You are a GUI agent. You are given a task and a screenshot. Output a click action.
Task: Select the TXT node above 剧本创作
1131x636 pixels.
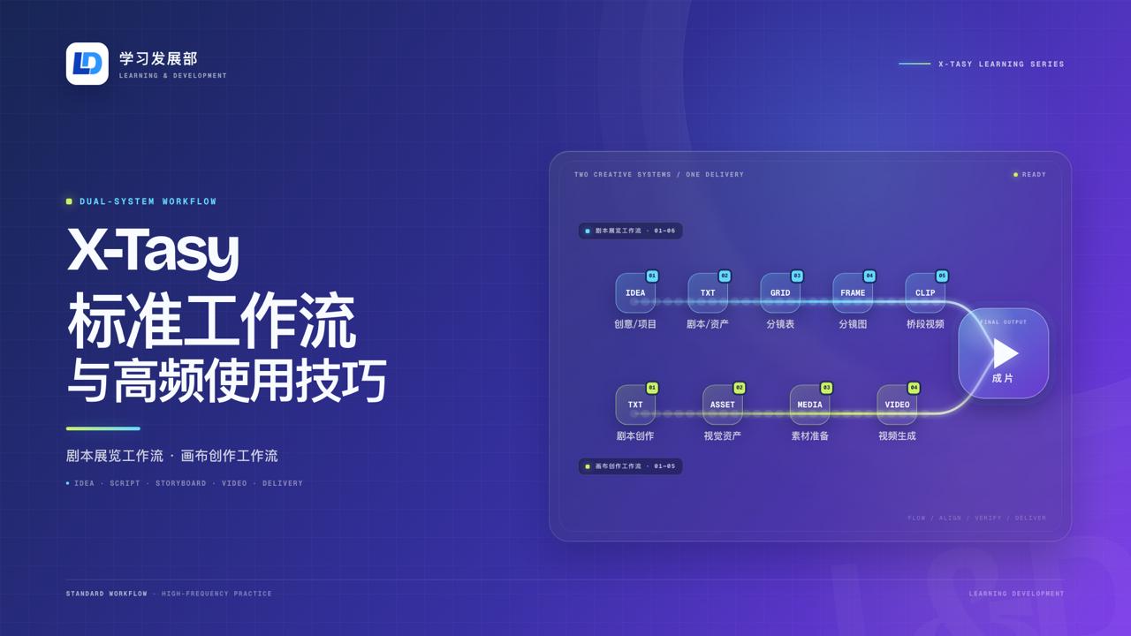click(x=635, y=405)
